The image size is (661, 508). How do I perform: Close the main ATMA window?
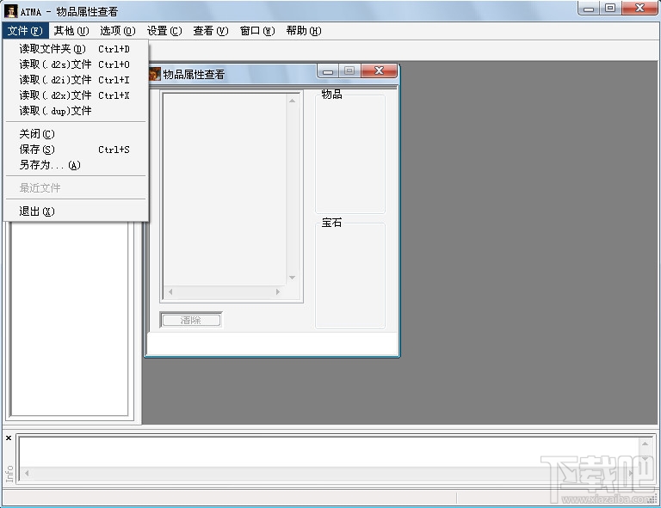tap(639, 9)
